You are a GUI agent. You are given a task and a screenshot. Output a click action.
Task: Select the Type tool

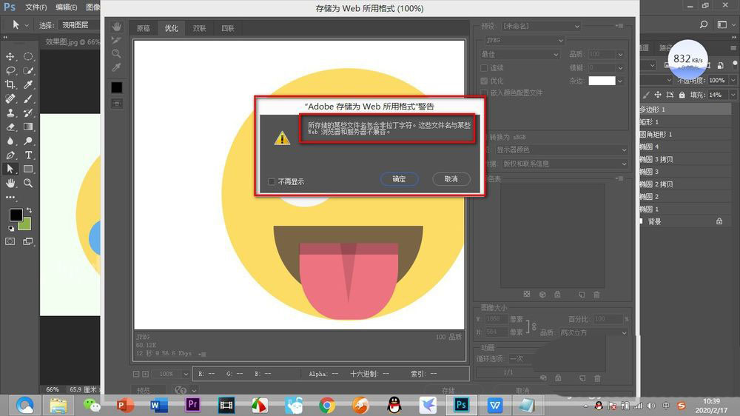pyautogui.click(x=28, y=155)
